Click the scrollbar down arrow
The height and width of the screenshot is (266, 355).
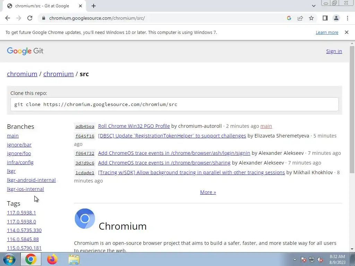coord(352,249)
